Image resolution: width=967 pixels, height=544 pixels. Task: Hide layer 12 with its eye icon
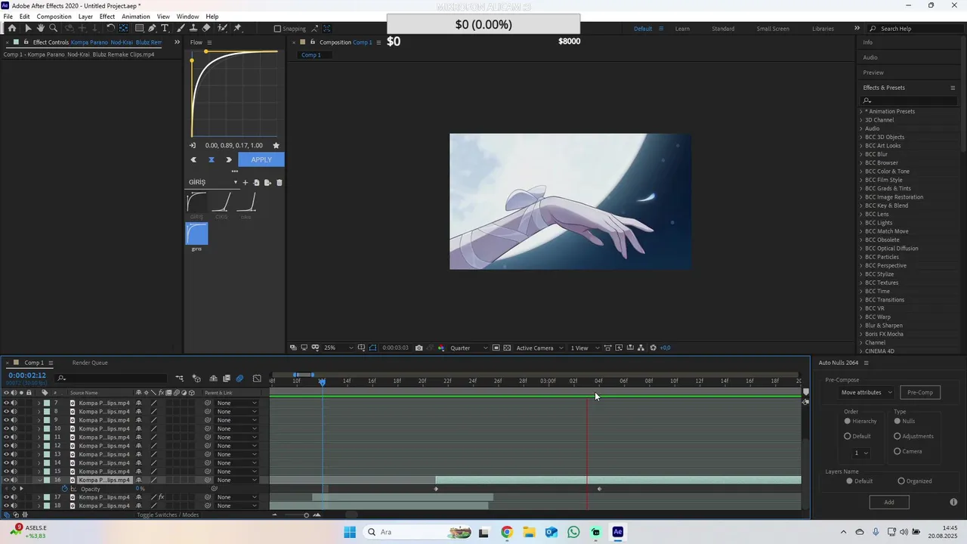(6, 446)
